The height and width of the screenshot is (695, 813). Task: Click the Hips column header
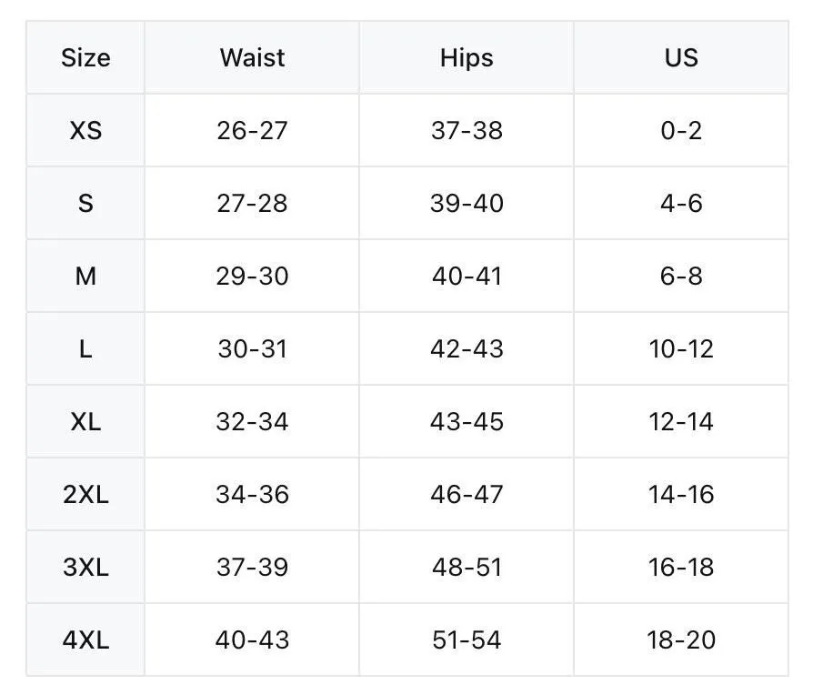click(x=467, y=57)
